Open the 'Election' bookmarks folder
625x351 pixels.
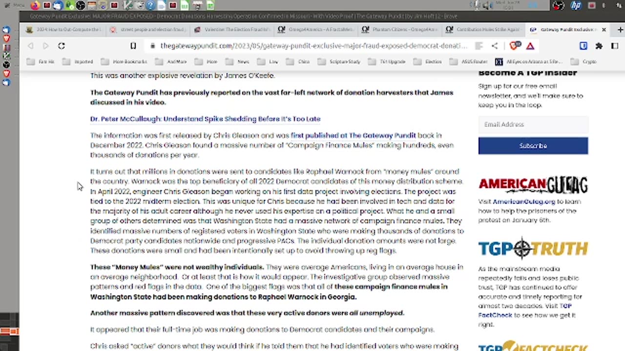coord(428,62)
